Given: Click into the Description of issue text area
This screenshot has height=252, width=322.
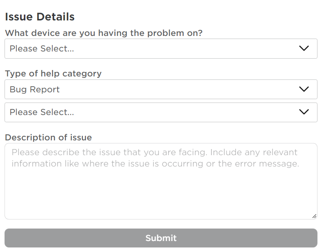Looking at the screenshot, I should pos(161,181).
